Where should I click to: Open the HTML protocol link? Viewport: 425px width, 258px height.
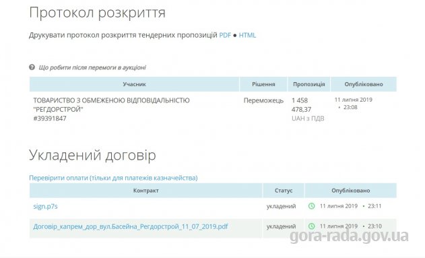[247, 35]
